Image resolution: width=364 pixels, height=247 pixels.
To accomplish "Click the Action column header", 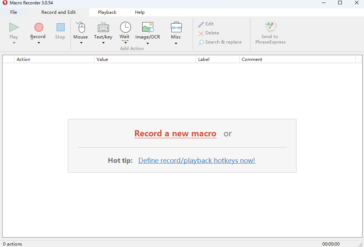I will click(24, 59).
